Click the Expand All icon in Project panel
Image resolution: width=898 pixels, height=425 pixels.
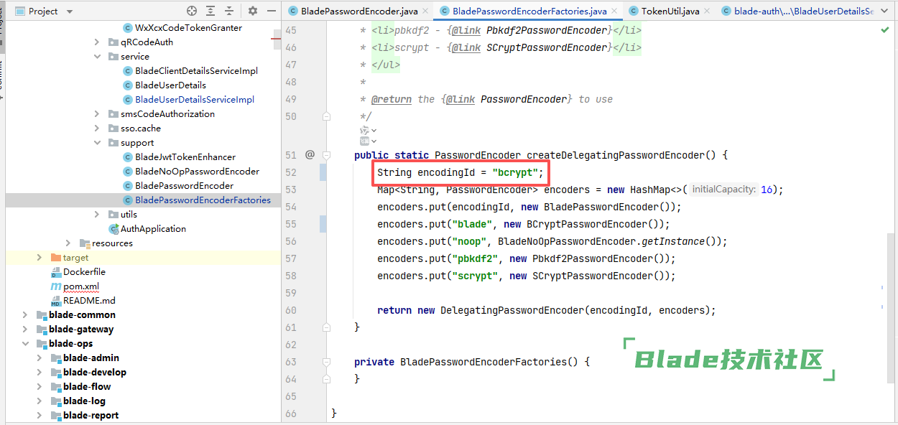(210, 11)
